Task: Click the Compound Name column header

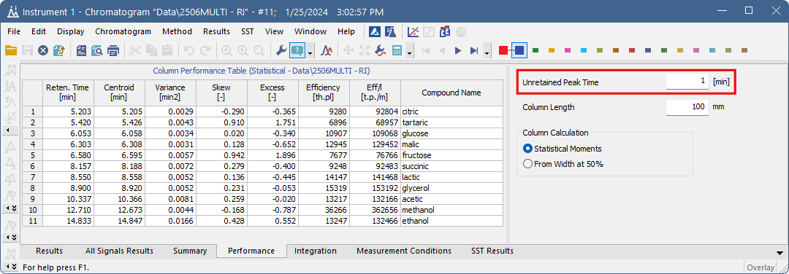Action: tap(451, 93)
